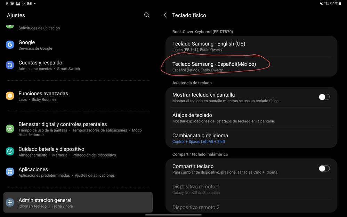
Task: Open Atajos de teclado
Action: 251,118
